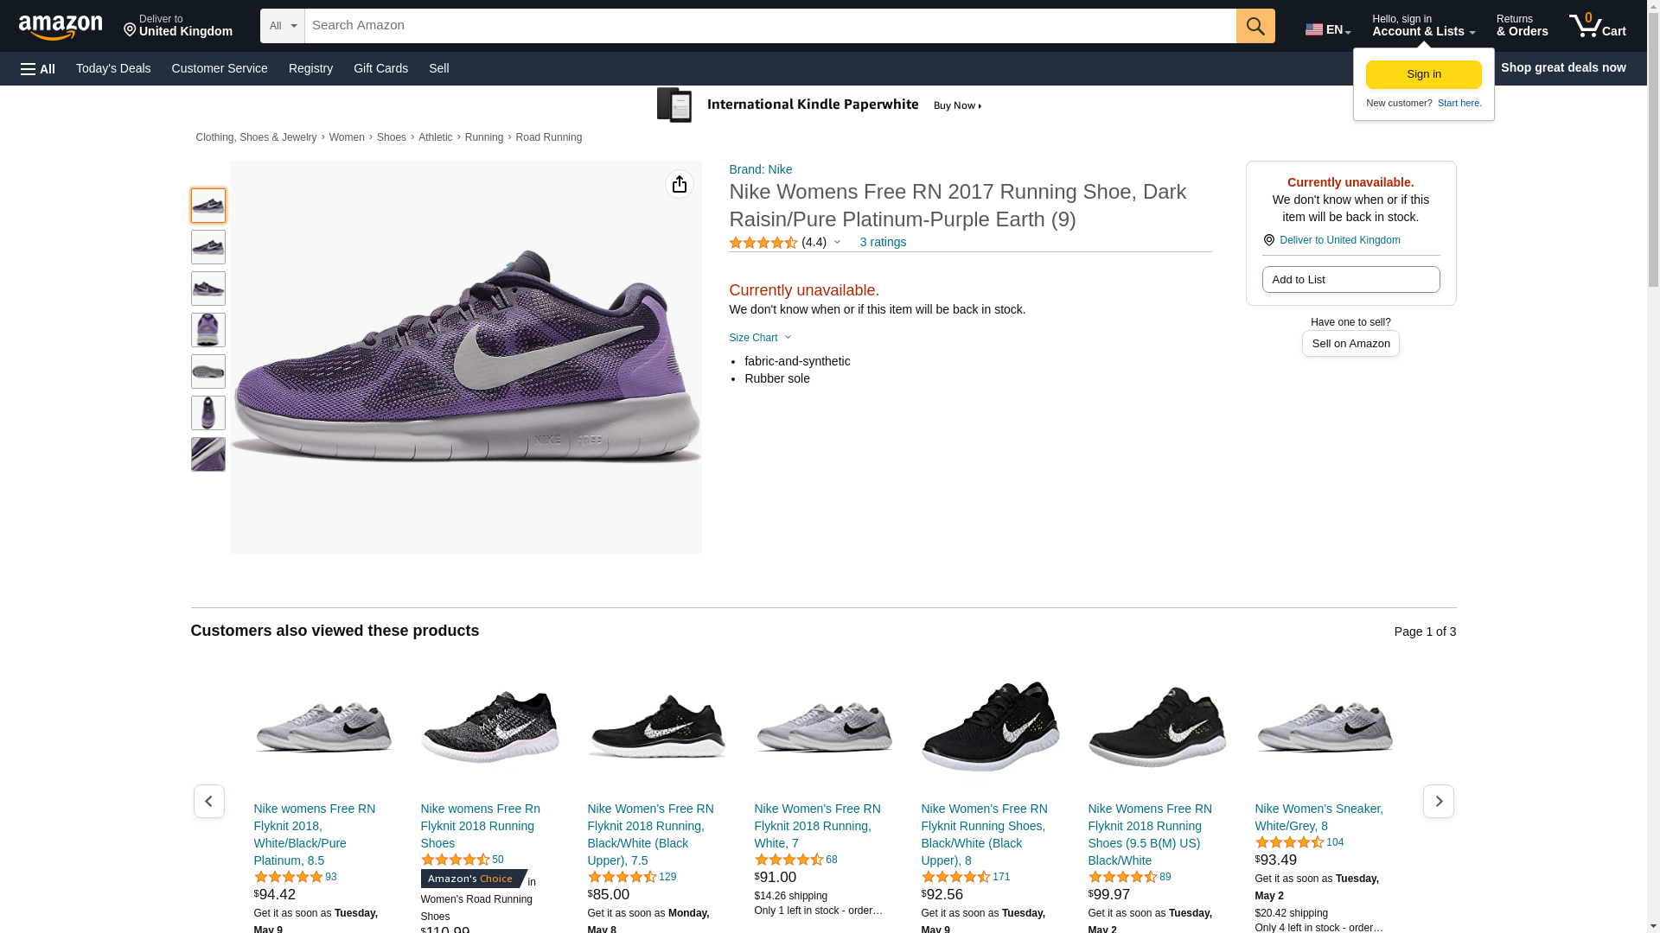Click in the Search Amazon field
Image resolution: width=1660 pixels, height=933 pixels.
(769, 26)
